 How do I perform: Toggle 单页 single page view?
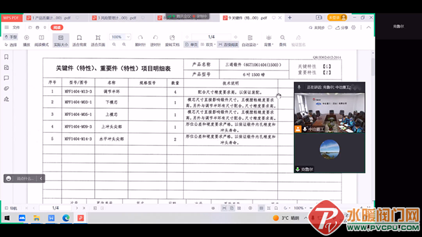[192, 45]
